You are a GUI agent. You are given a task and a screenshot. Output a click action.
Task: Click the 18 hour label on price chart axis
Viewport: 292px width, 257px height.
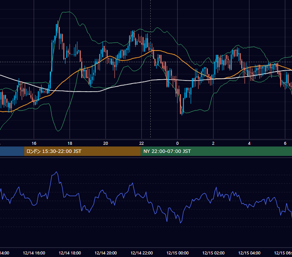[x=70, y=143]
